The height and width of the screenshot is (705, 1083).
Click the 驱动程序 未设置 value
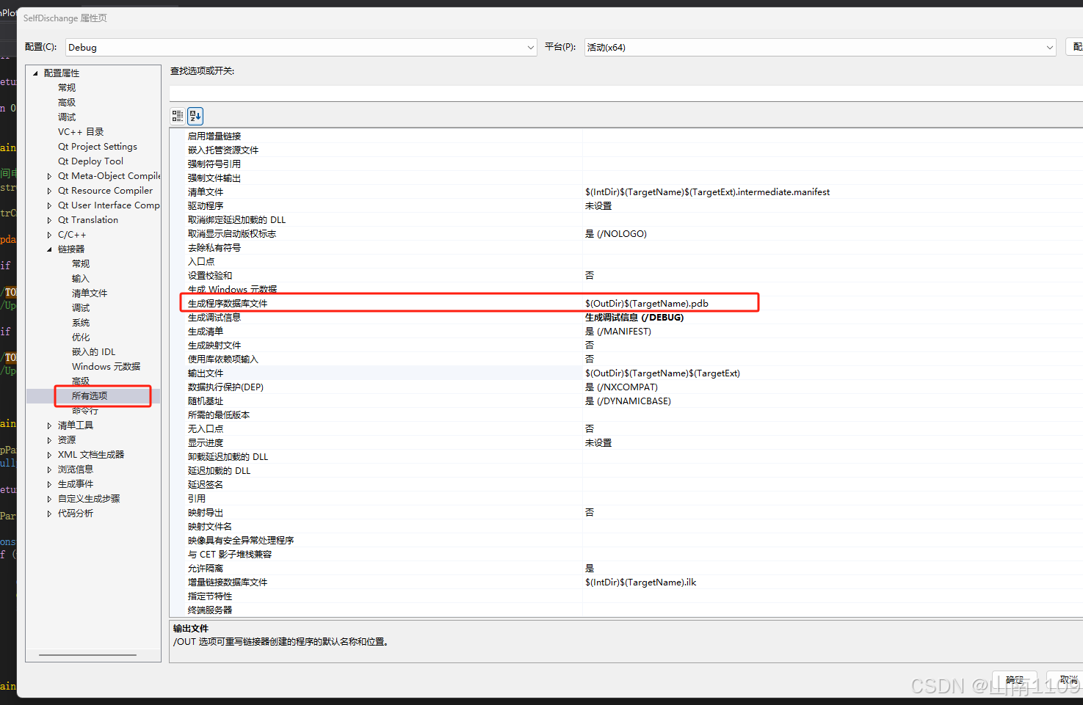pyautogui.click(x=598, y=206)
